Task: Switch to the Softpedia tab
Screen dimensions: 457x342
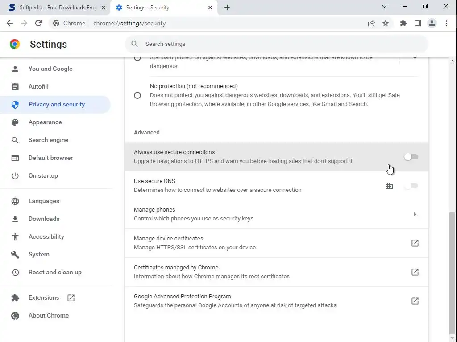Action: click(54, 8)
